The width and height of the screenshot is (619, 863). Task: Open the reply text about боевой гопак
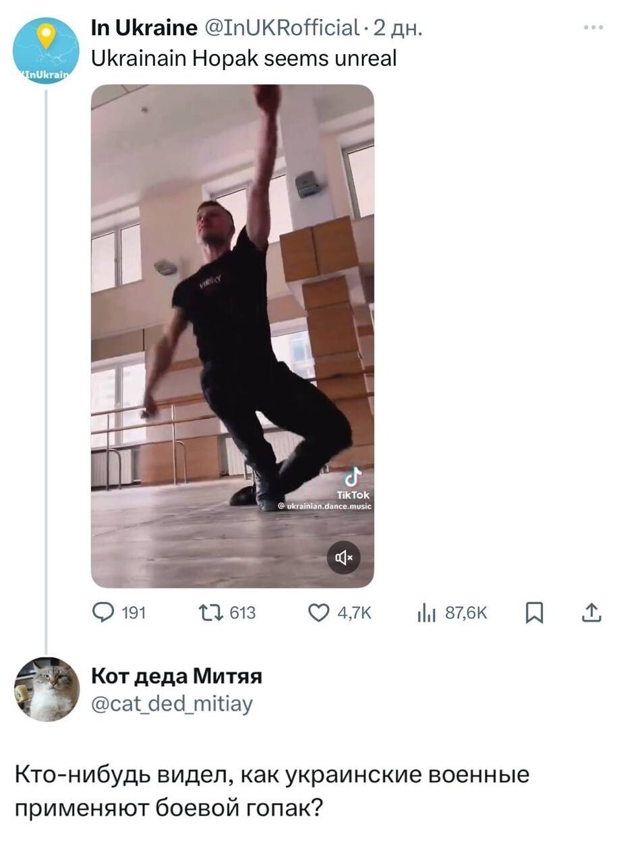(272, 790)
